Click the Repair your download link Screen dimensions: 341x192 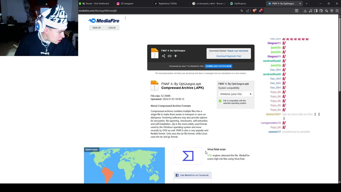tap(238, 51)
